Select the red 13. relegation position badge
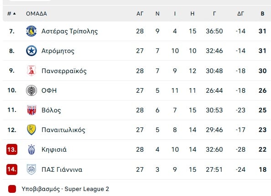The height and width of the screenshot is (196, 271). coord(12,149)
